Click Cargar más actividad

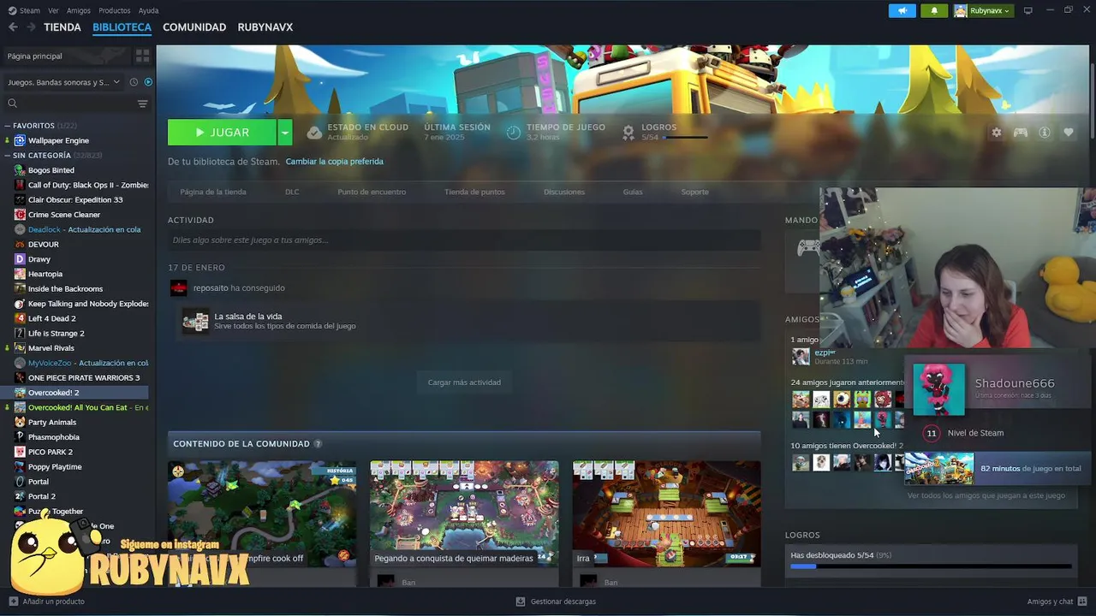pos(464,382)
